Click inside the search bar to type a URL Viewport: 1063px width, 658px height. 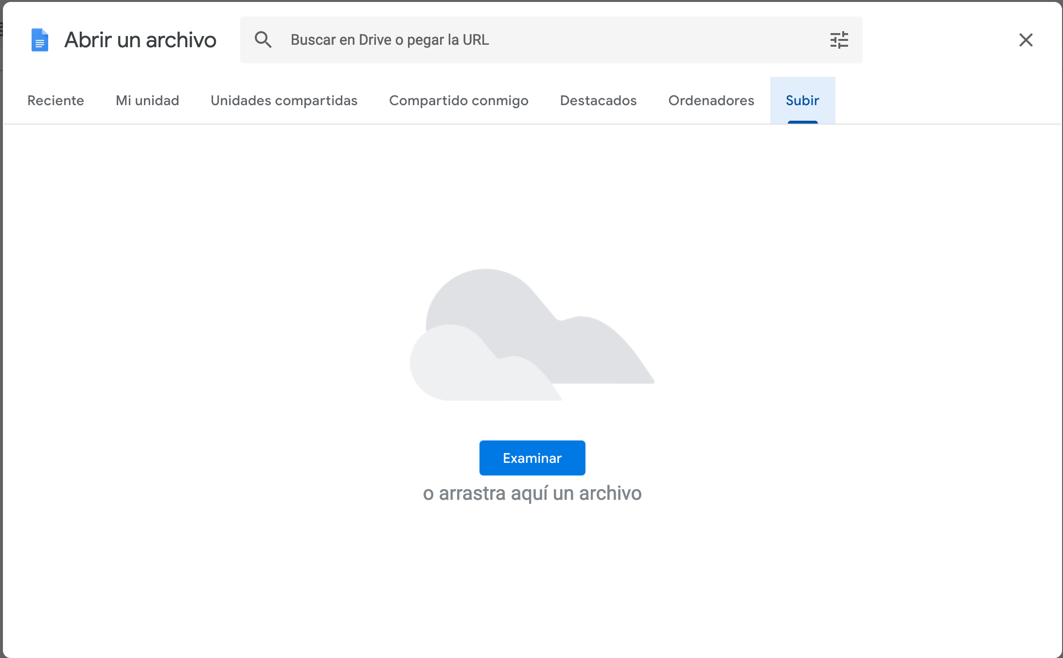(486, 40)
